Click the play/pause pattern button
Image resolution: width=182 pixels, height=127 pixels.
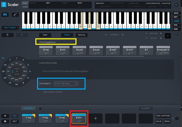coord(15,116)
